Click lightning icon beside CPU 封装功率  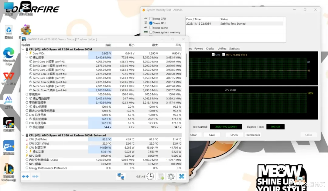pos(27,148)
